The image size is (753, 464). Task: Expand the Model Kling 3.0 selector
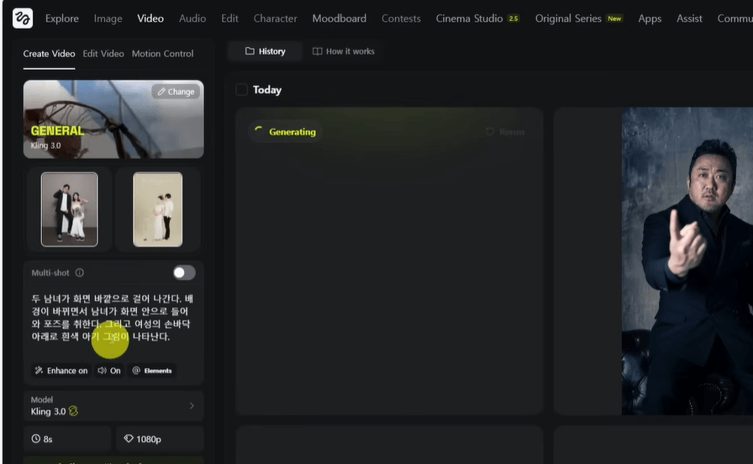pyautogui.click(x=113, y=406)
